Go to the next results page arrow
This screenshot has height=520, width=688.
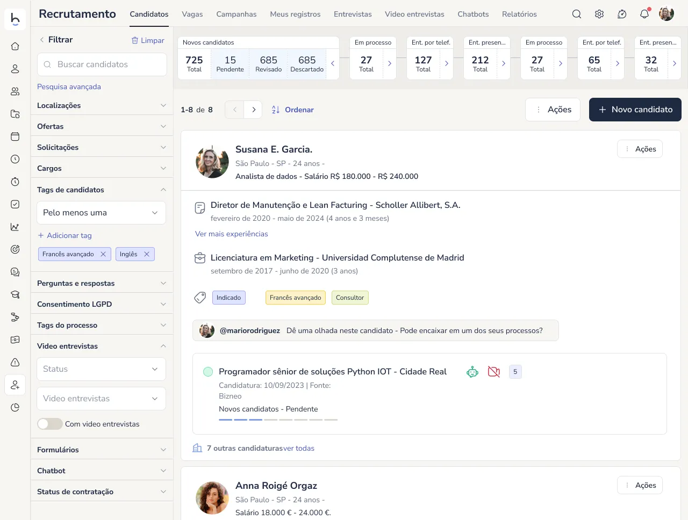[253, 110]
